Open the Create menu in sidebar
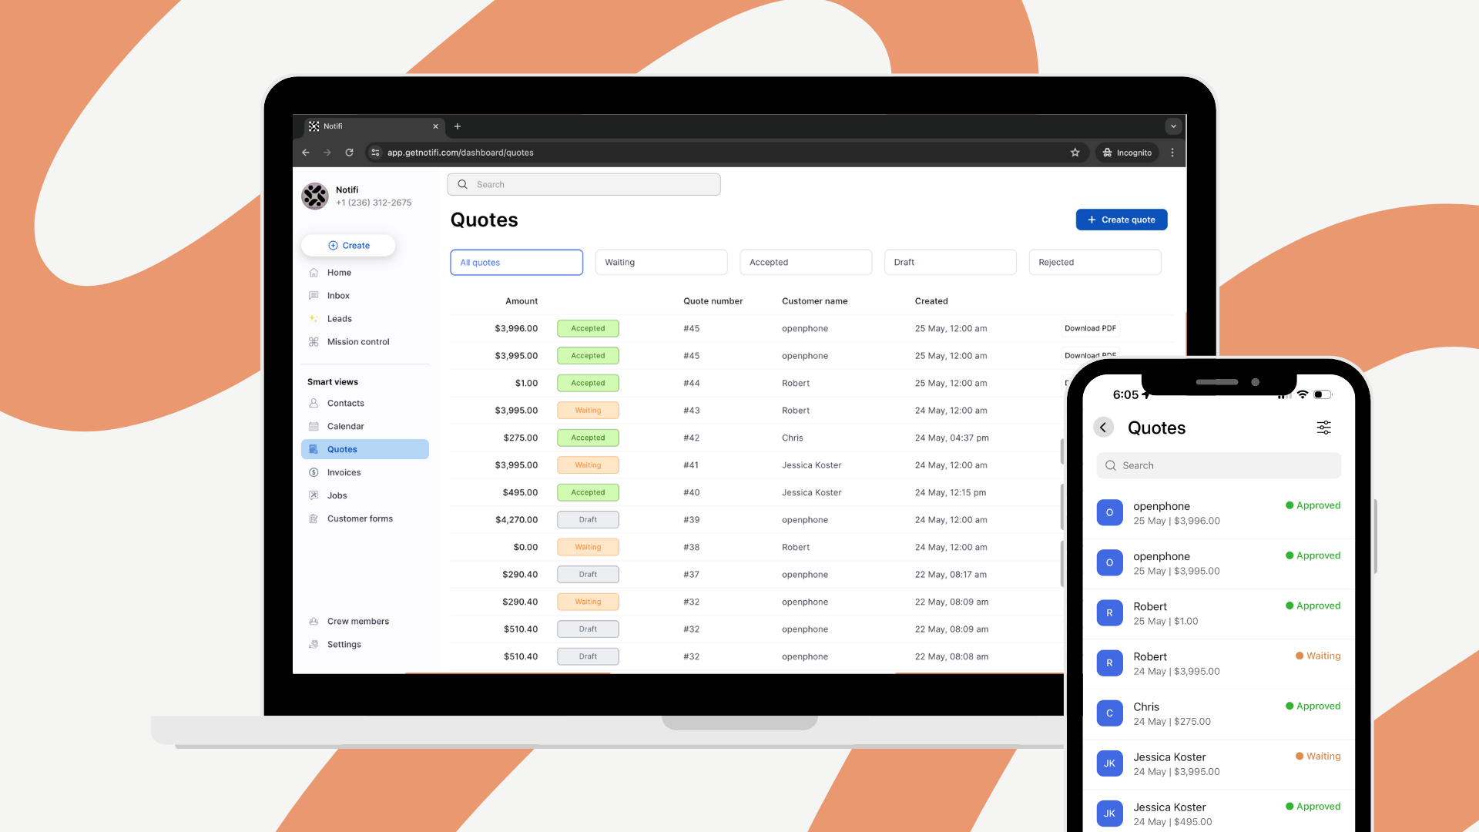Viewport: 1479px width, 832px height. pos(348,246)
